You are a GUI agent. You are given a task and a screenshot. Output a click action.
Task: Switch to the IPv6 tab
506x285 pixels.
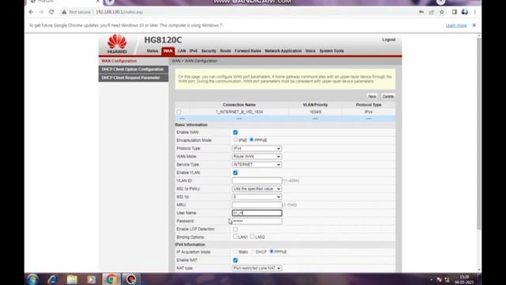pos(193,51)
